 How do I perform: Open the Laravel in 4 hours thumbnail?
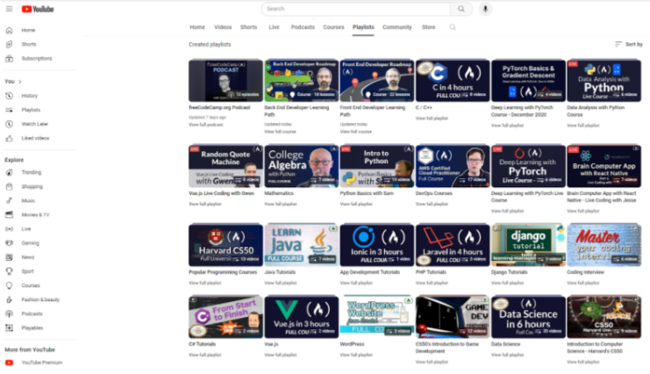(x=453, y=245)
